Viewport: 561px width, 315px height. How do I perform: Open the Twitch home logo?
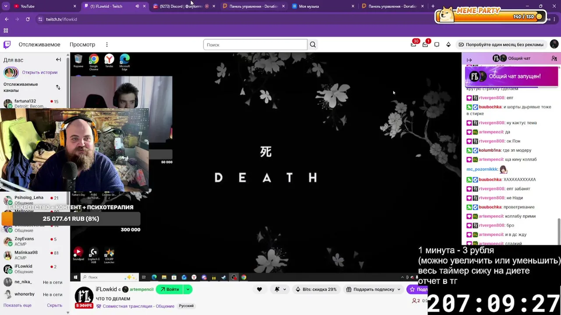[x=7, y=45]
